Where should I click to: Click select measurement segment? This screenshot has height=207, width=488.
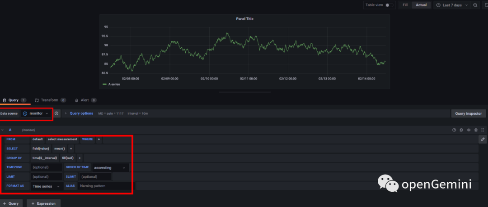pyautogui.click(x=62, y=139)
